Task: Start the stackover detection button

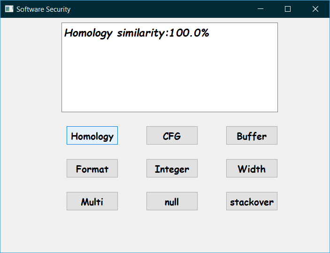Action: [252, 201]
